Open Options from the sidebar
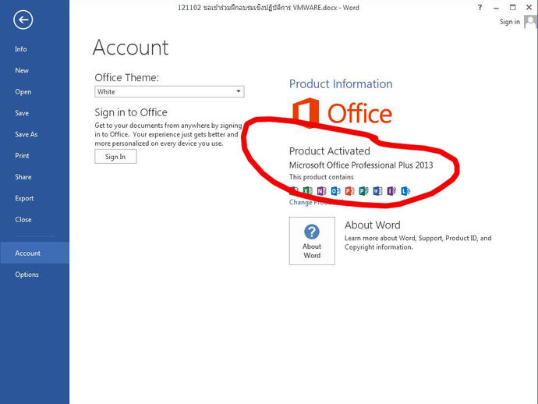The width and height of the screenshot is (538, 404). point(27,275)
